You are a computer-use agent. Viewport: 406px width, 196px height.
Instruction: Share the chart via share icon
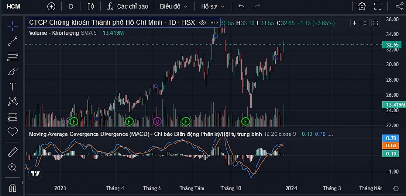[x=400, y=7]
